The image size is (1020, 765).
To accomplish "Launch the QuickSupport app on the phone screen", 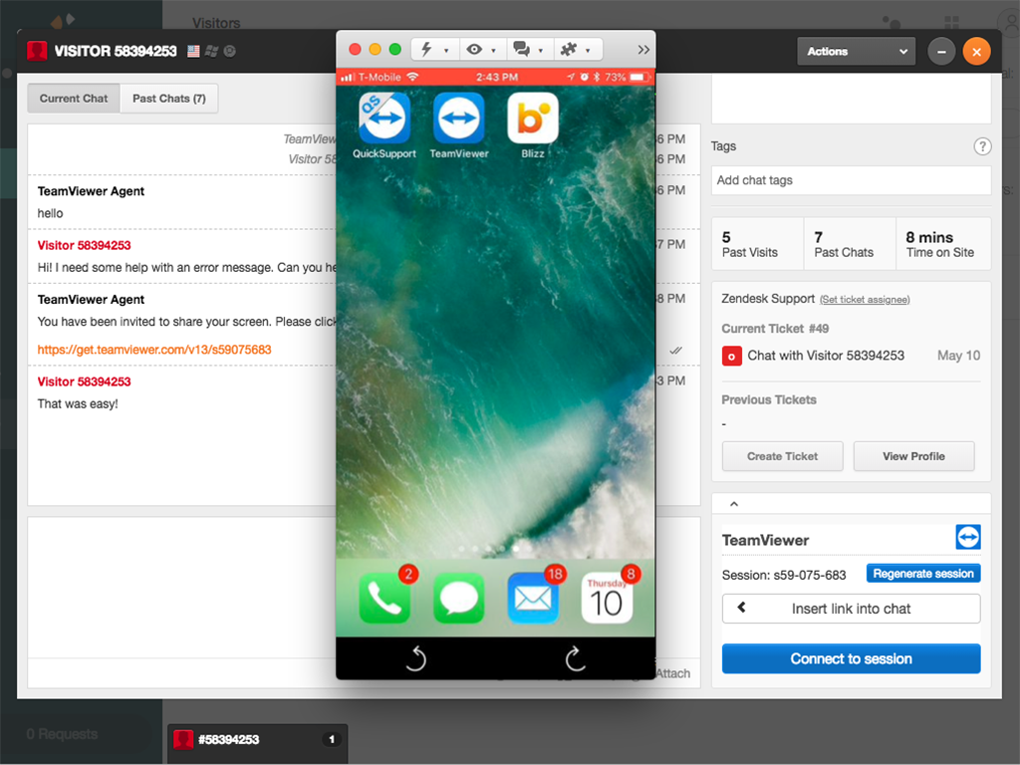I will pos(384,117).
